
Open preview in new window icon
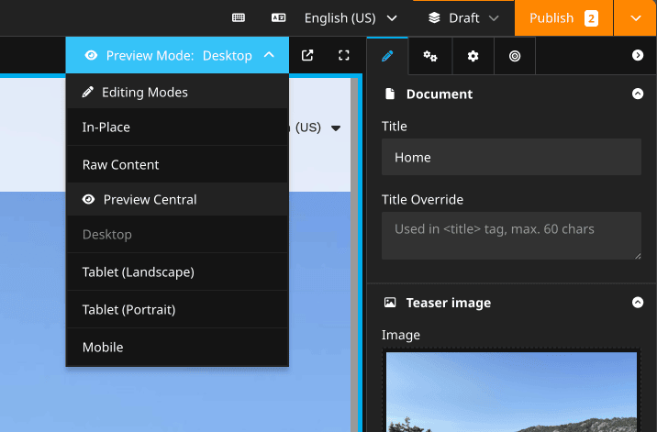click(307, 55)
